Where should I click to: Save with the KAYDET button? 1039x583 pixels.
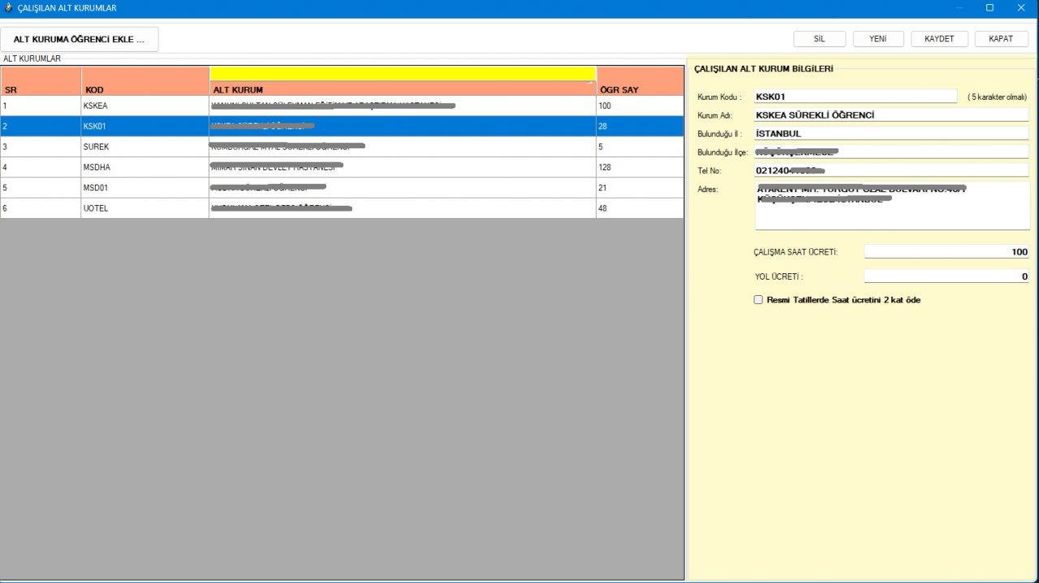939,39
